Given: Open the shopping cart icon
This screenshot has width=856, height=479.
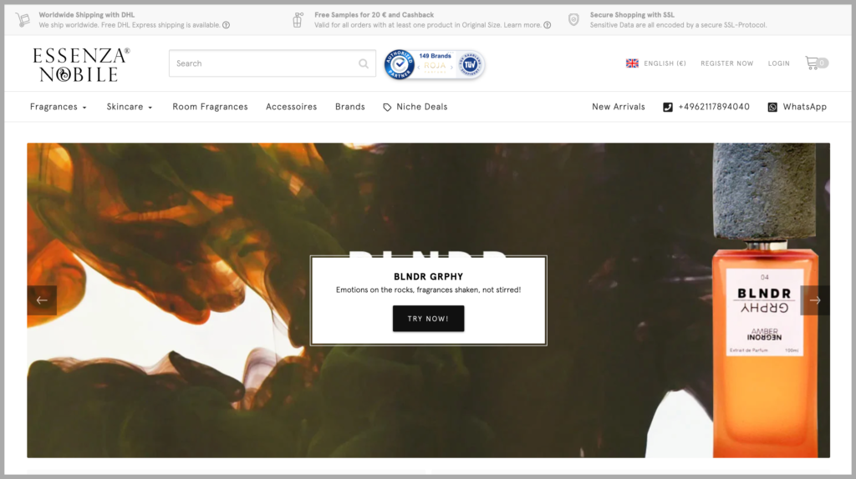Looking at the screenshot, I should click(x=812, y=63).
